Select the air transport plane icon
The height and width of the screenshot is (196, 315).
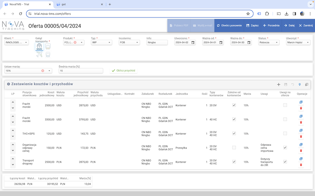[x=40, y=55]
